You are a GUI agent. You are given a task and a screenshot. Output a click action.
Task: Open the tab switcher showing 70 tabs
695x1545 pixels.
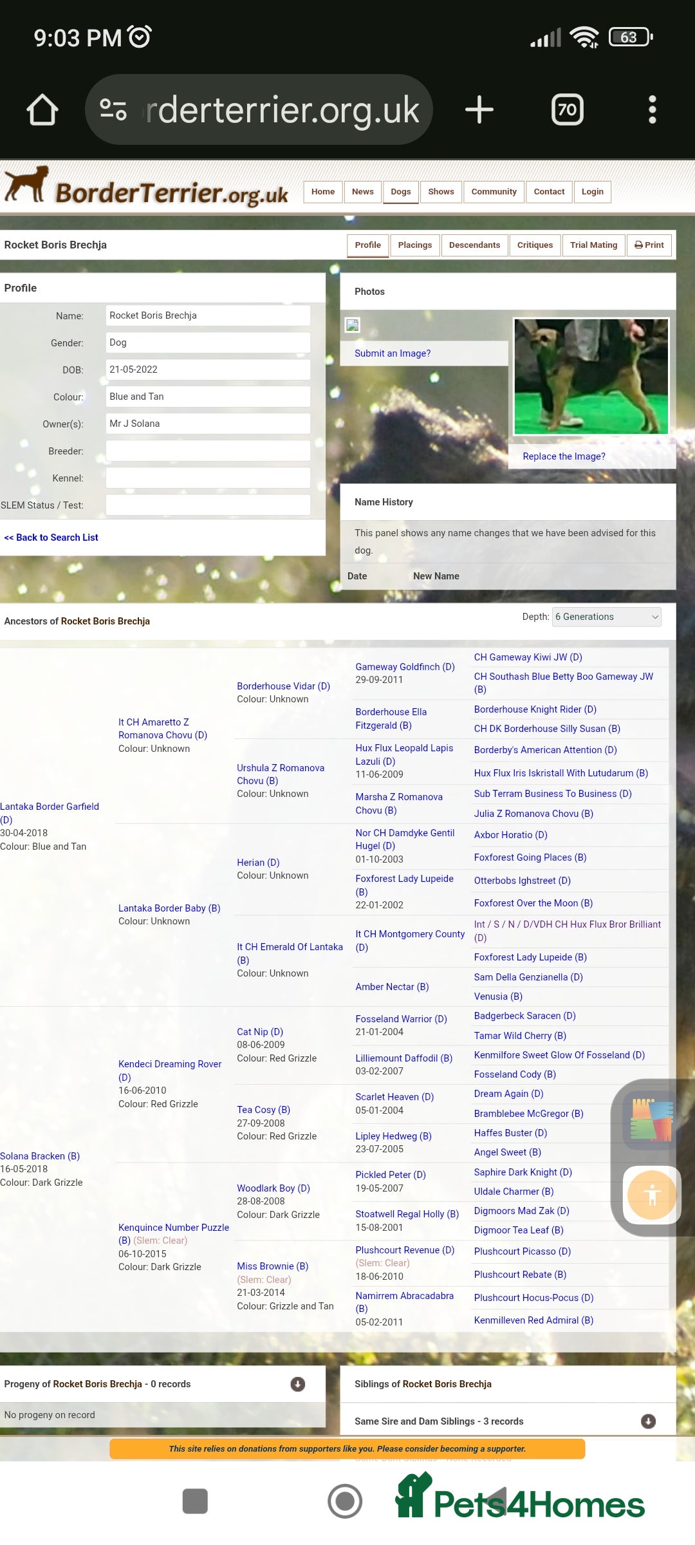567,109
